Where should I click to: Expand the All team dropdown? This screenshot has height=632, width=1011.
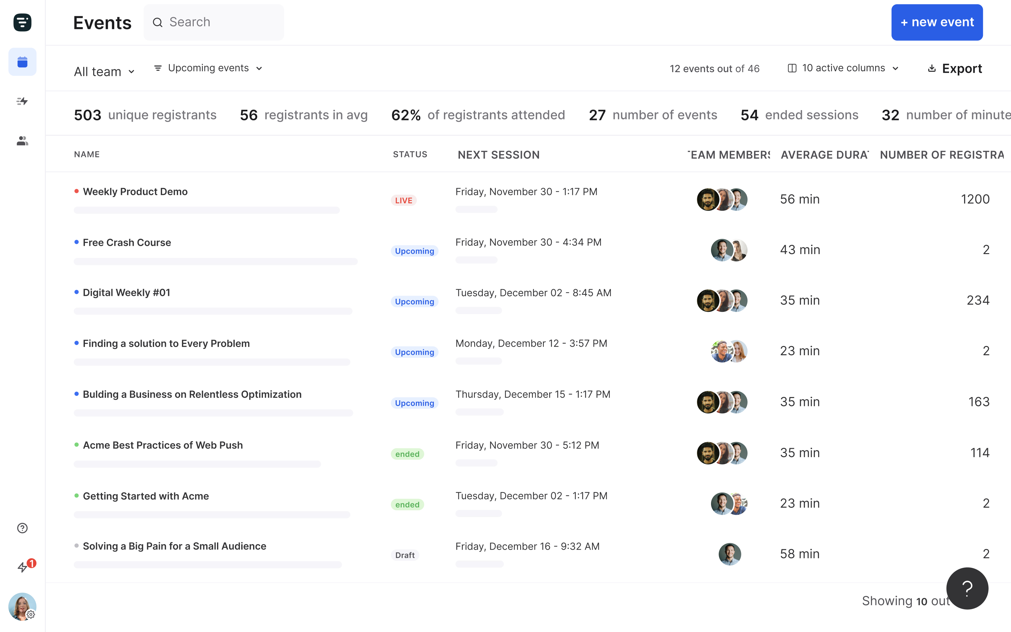(104, 71)
